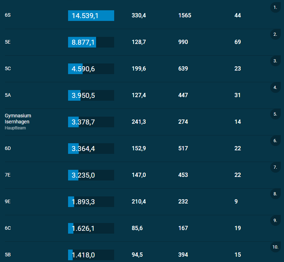Select the value 147,0 for 7E
The image size is (284, 262).
point(139,175)
